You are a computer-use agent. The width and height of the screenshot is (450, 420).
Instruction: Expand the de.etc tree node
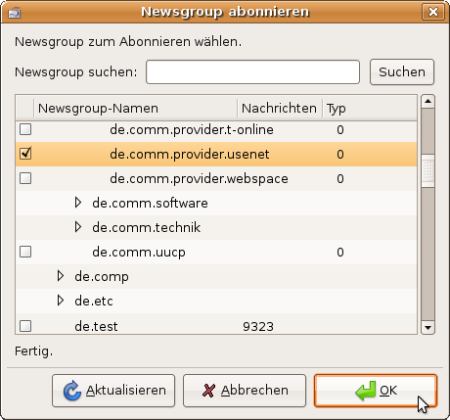point(61,301)
